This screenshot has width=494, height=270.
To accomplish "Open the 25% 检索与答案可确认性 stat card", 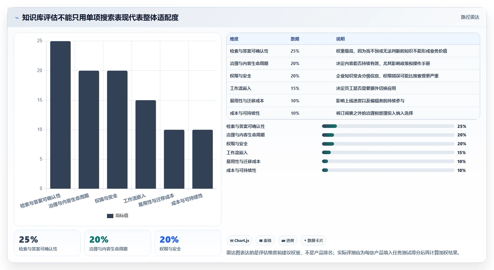I will 47,243.
